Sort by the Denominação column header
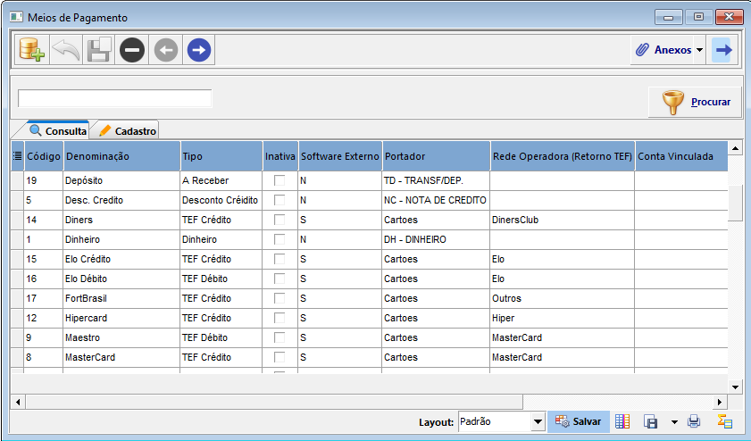Viewport: 751px width, 441px height. pyautogui.click(x=121, y=156)
